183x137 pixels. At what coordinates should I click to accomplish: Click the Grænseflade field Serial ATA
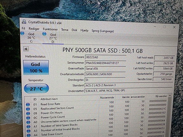(105, 69)
